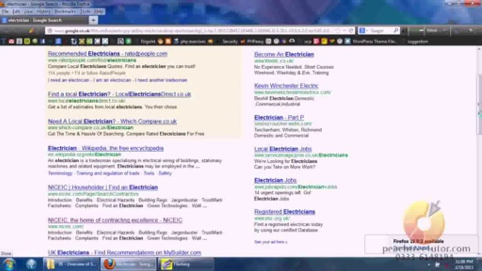Open the Become An Electrician ad
482x271 pixels.
pos(284,55)
